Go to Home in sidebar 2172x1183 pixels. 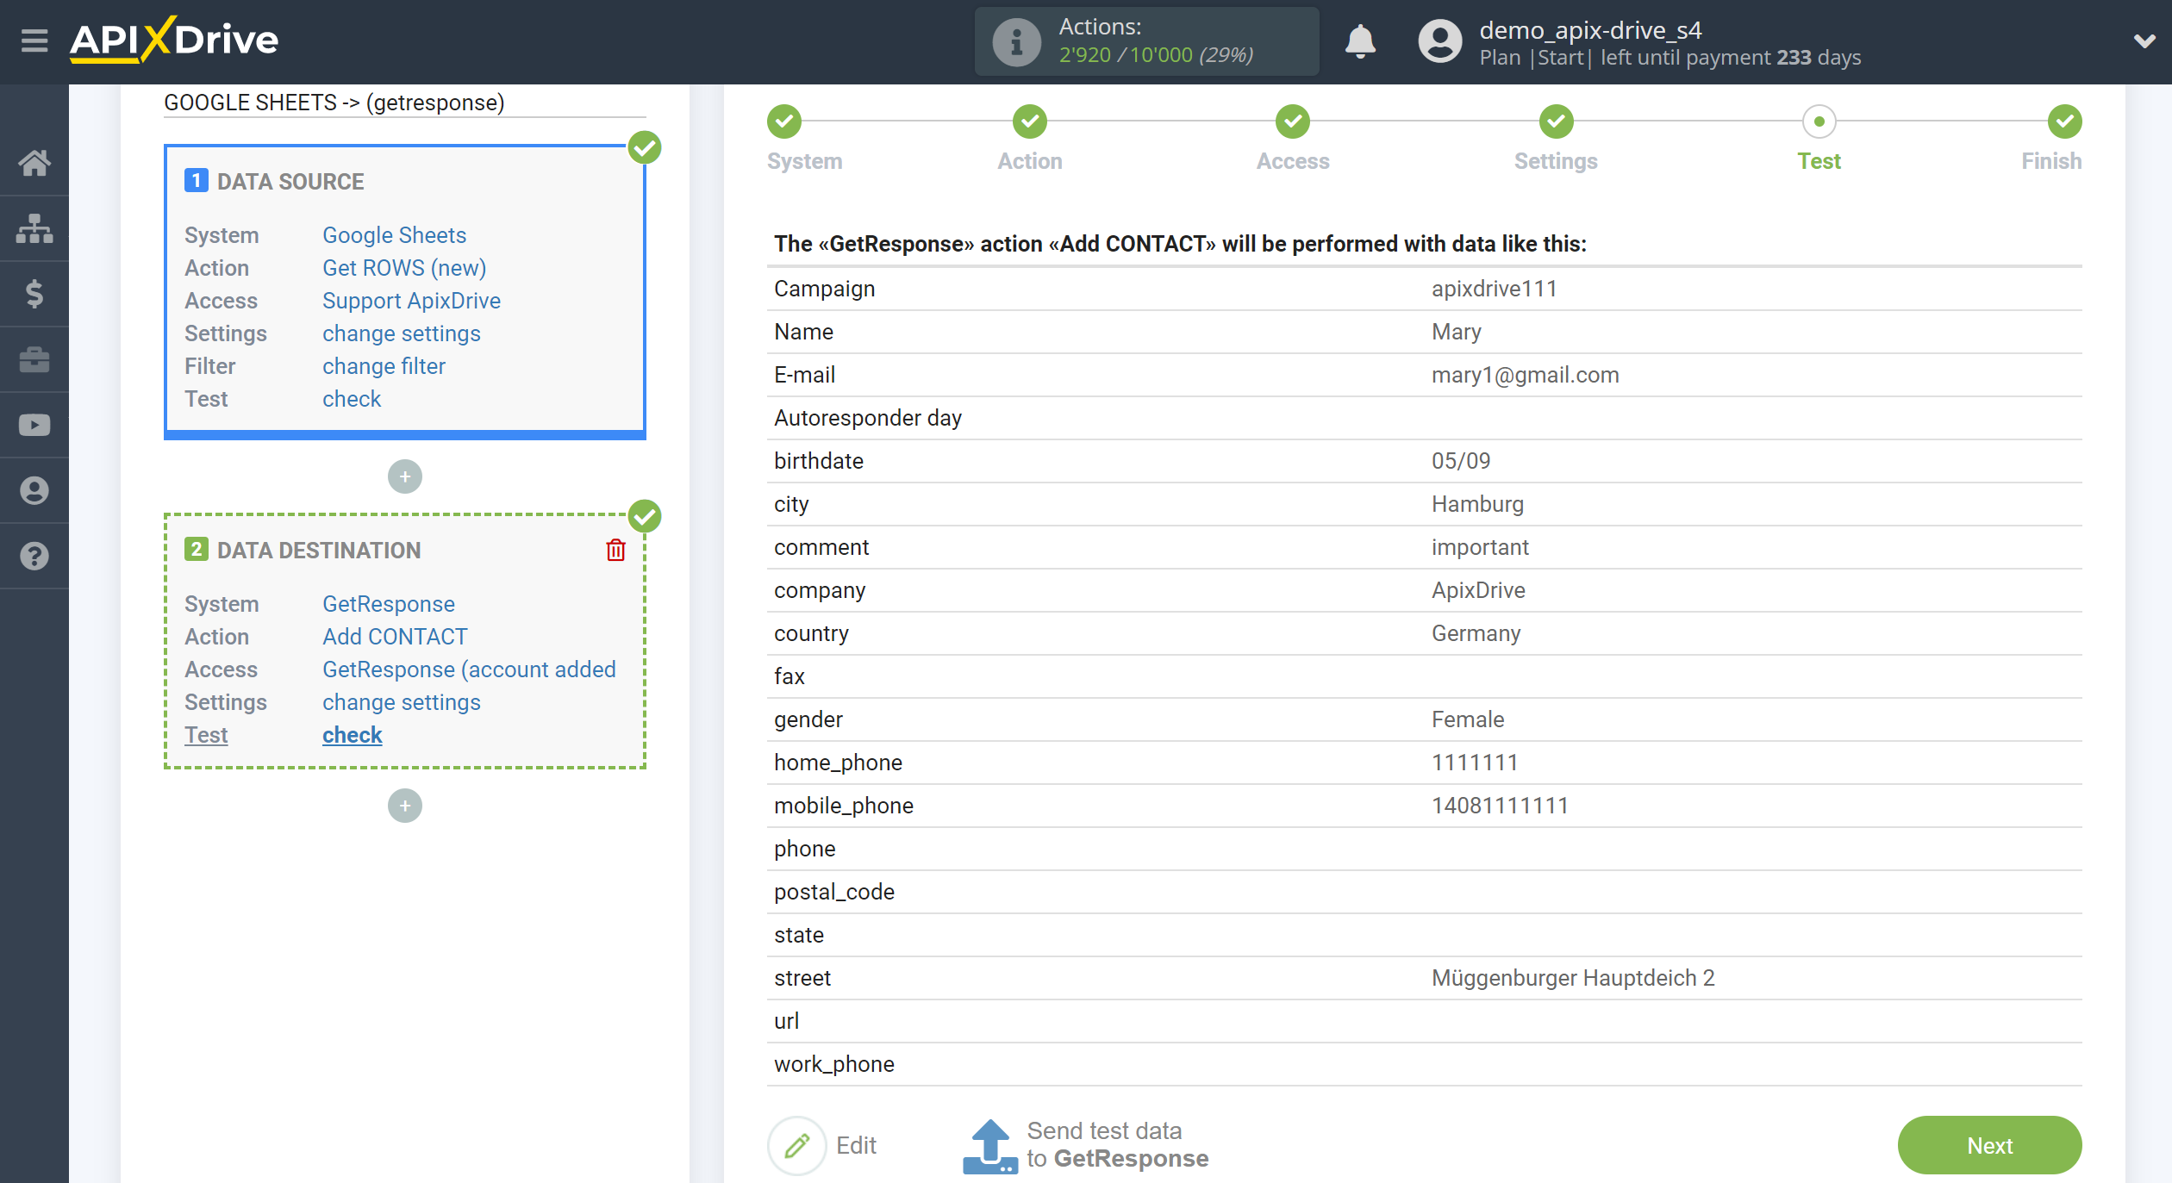click(34, 163)
